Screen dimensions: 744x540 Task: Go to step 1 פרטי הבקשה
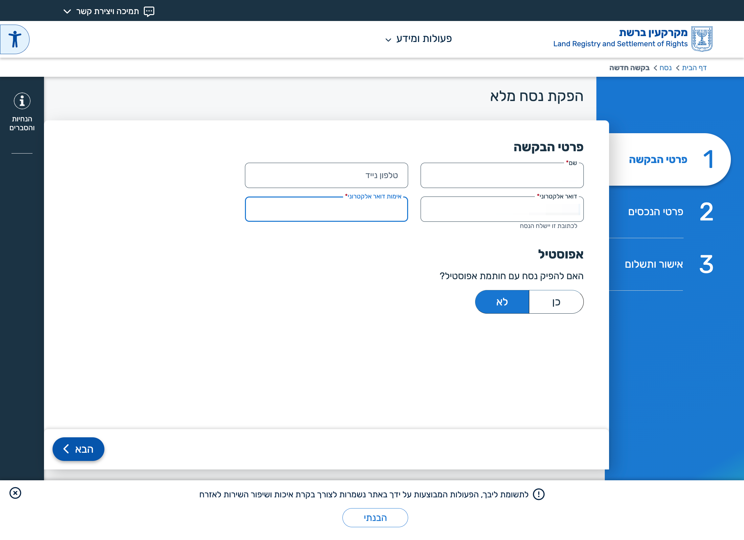(x=670, y=159)
